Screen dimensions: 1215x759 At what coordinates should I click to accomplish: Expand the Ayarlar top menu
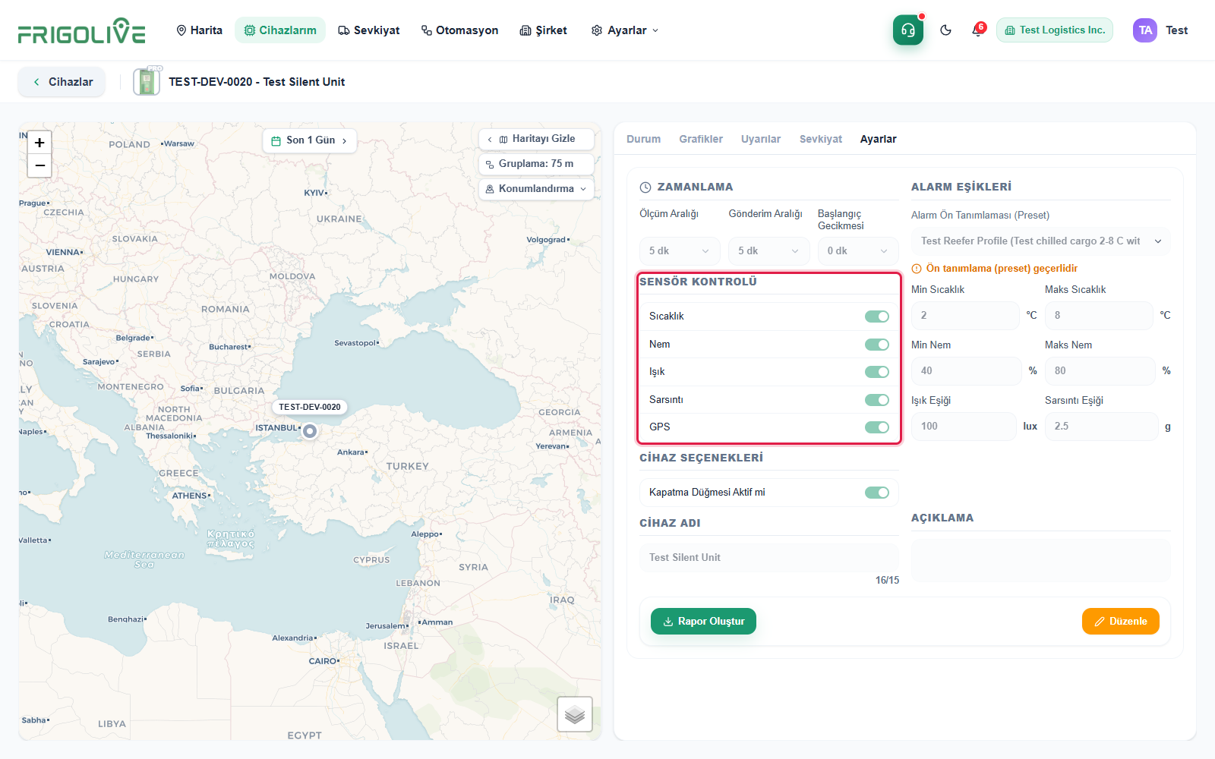(625, 30)
